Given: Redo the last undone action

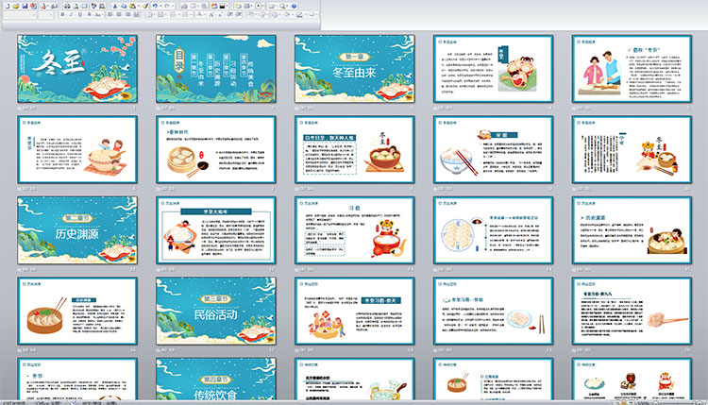Looking at the screenshot, I should pyautogui.click(x=167, y=6).
